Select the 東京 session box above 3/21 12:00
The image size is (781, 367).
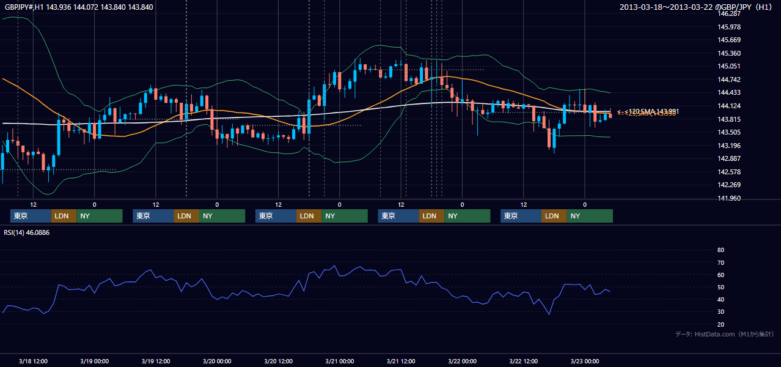[x=398, y=216]
